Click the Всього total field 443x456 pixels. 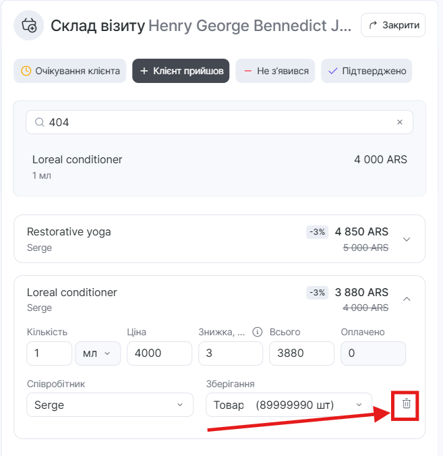301,353
